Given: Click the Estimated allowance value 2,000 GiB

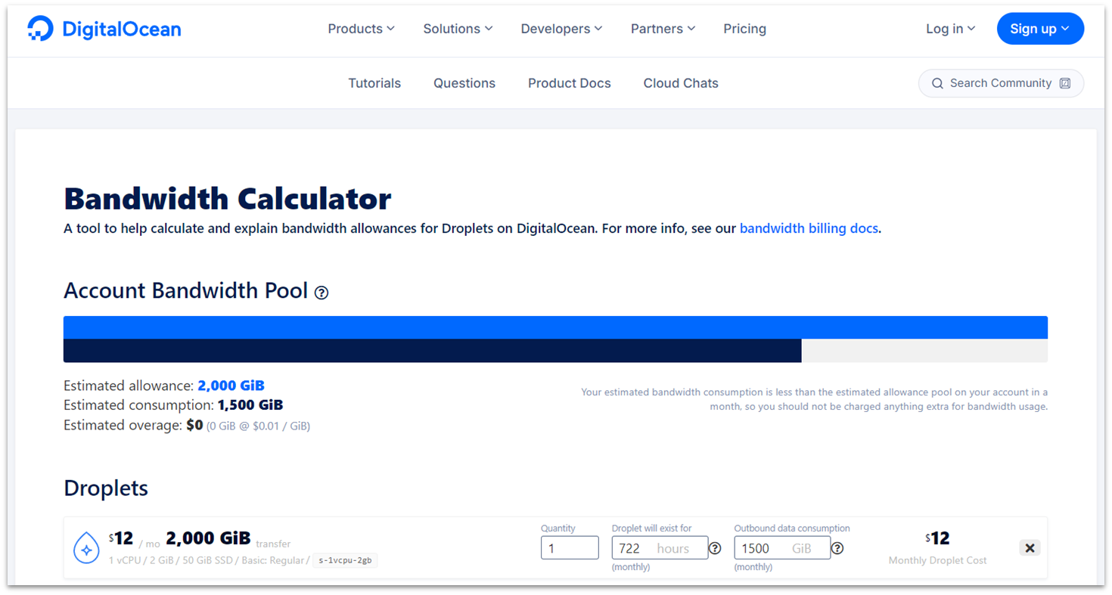Looking at the screenshot, I should 231,386.
